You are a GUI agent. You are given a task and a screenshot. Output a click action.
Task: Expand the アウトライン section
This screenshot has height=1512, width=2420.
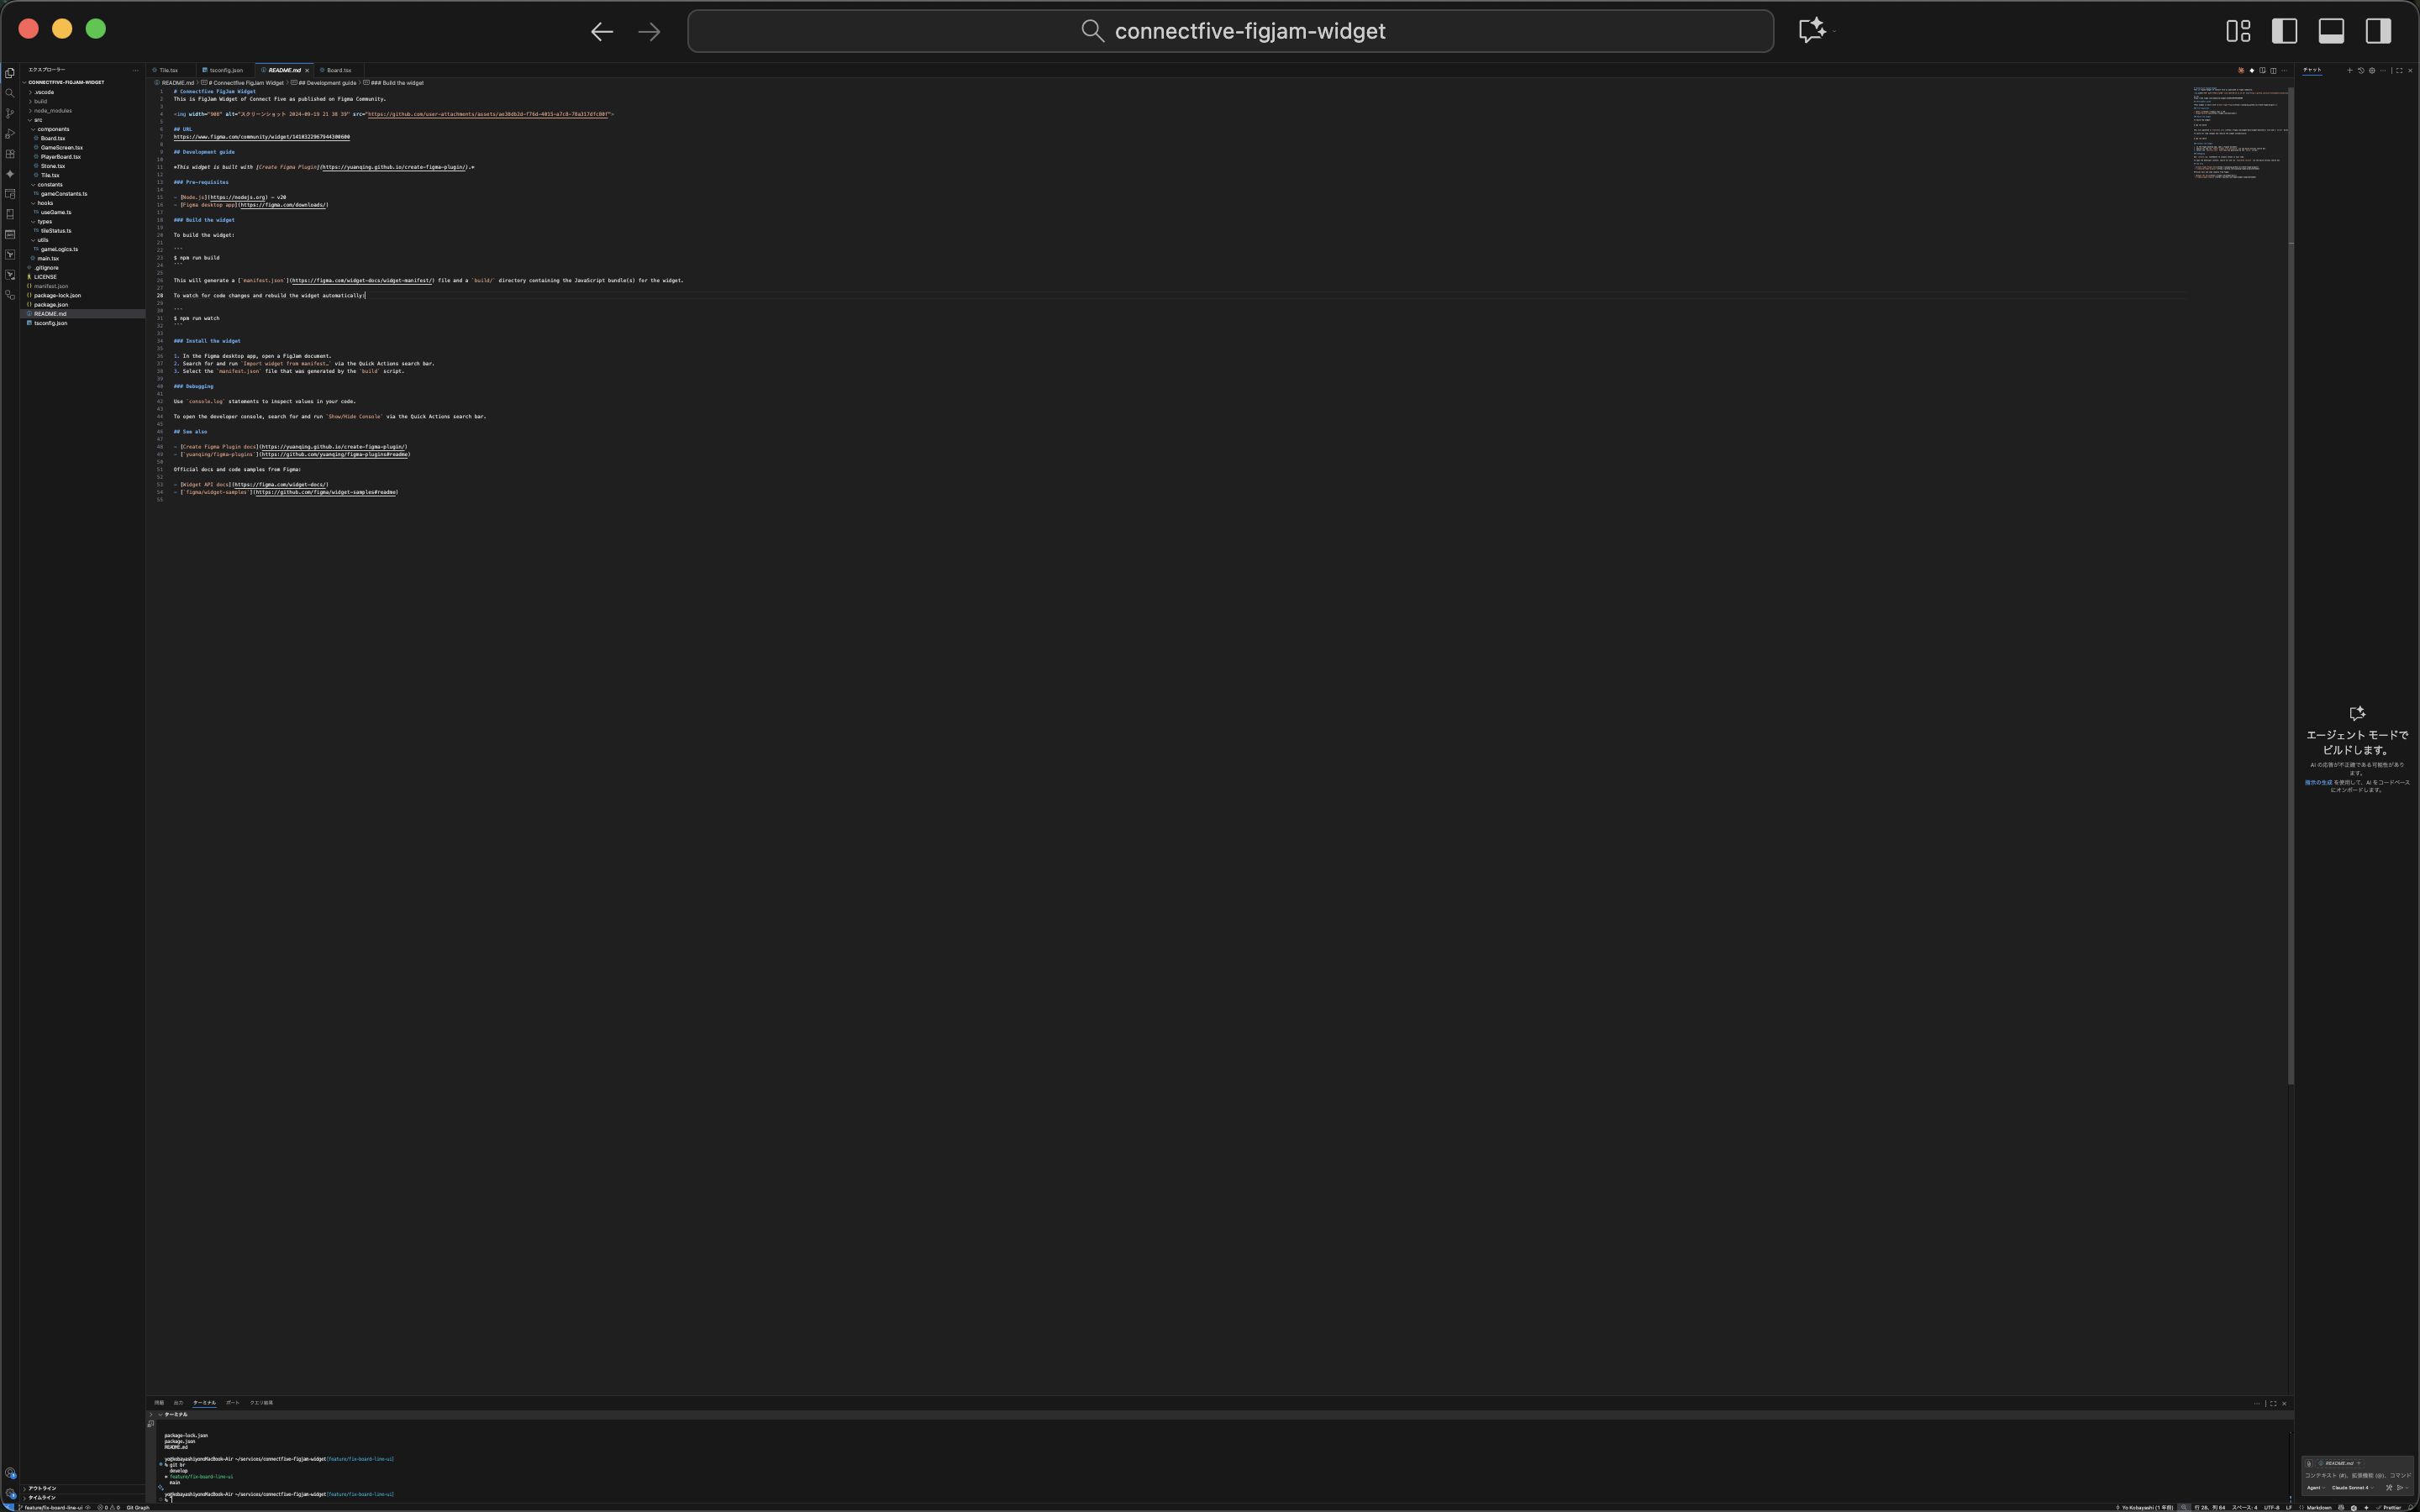42,1488
